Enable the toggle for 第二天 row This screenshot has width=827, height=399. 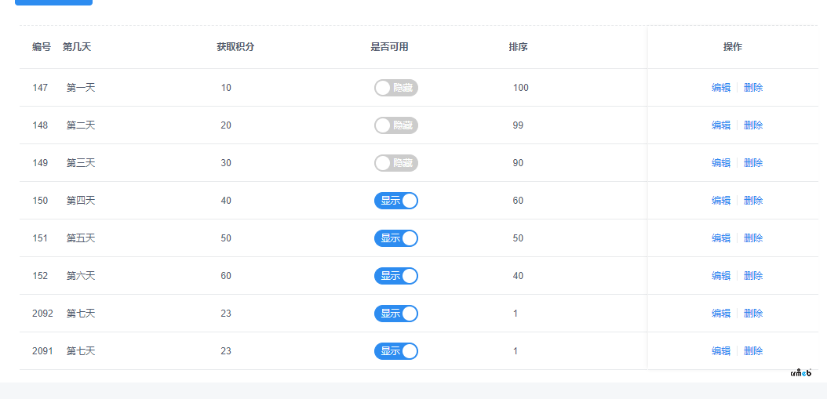coord(395,125)
